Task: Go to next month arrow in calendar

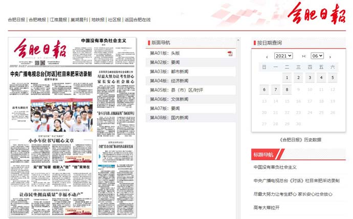Action: tap(330, 57)
